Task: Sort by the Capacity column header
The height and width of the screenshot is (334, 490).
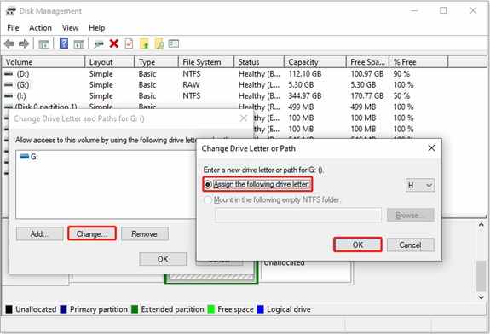Action: click(315, 62)
